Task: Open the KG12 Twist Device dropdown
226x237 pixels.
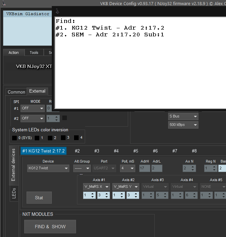Action: [x=48, y=168]
